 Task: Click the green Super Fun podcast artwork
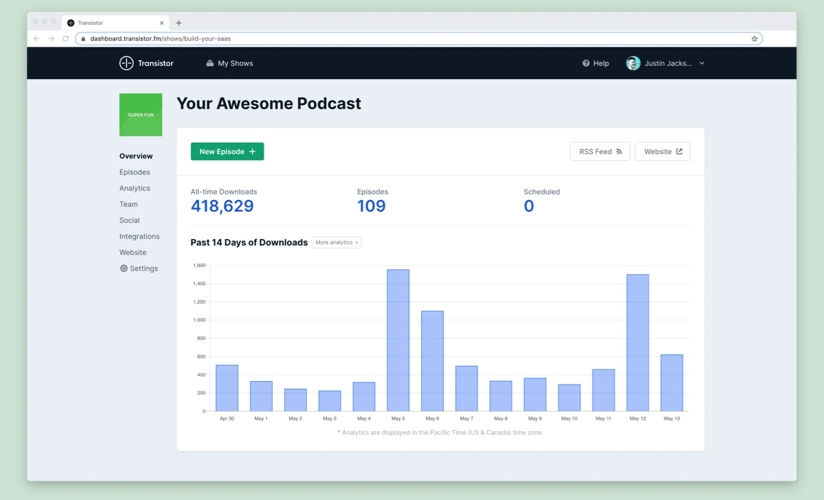(x=141, y=115)
